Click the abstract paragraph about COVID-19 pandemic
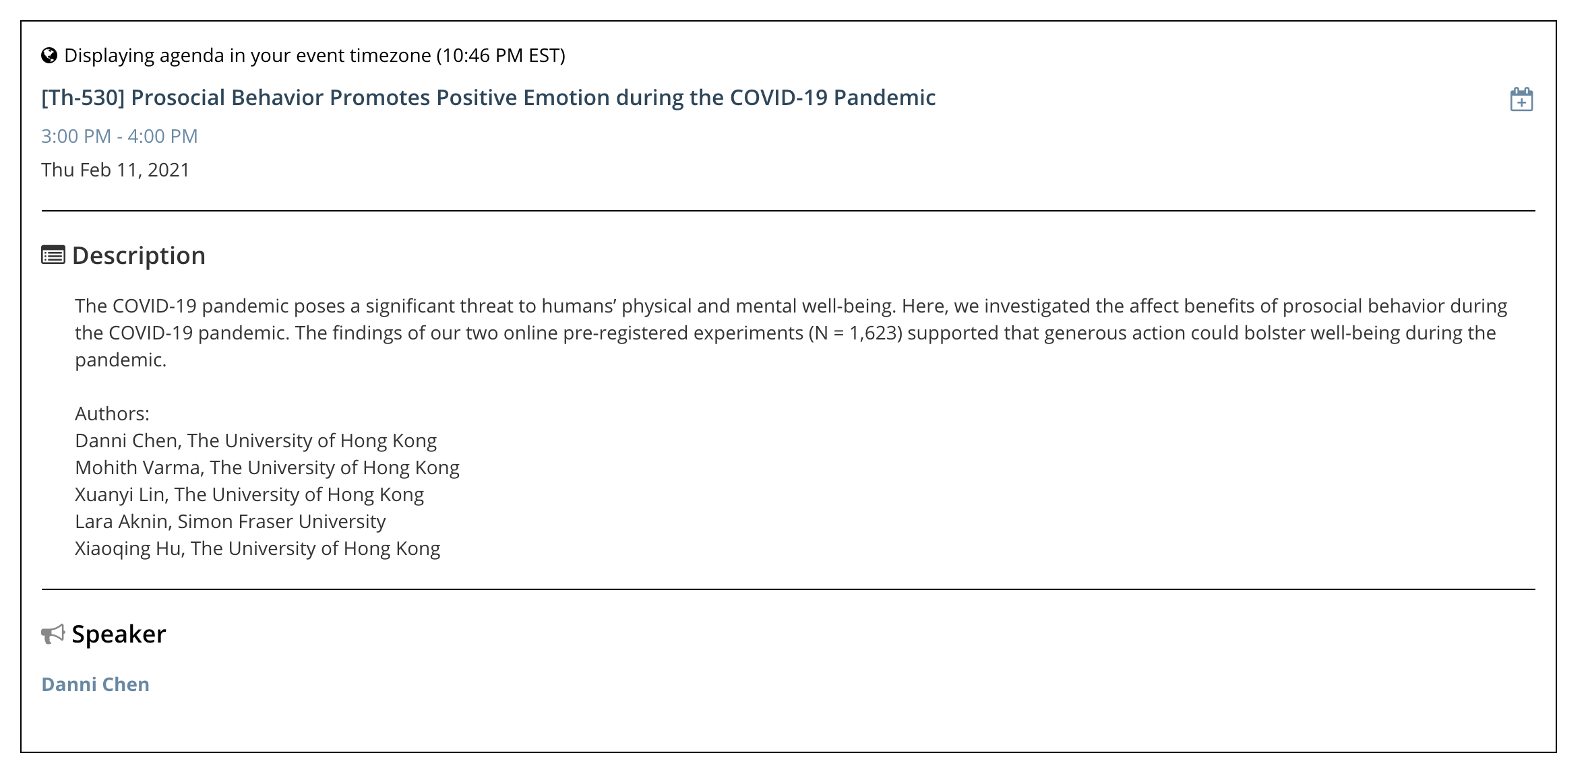This screenshot has width=1588, height=784. pyautogui.click(x=791, y=333)
